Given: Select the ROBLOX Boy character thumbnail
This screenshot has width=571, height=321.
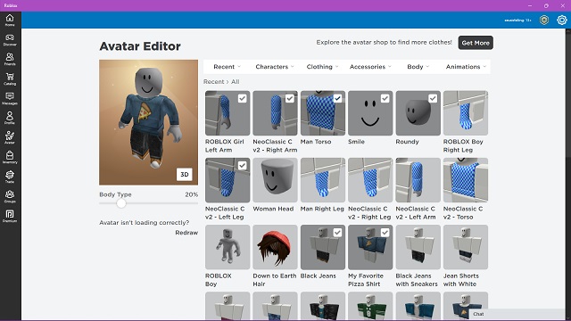Looking at the screenshot, I should tap(228, 247).
